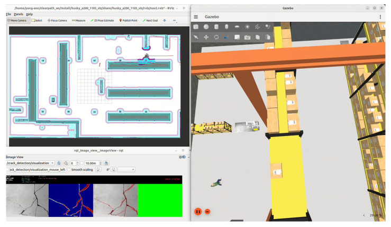
Task: Activate the Gazebo translate tool
Action: tap(206, 37)
